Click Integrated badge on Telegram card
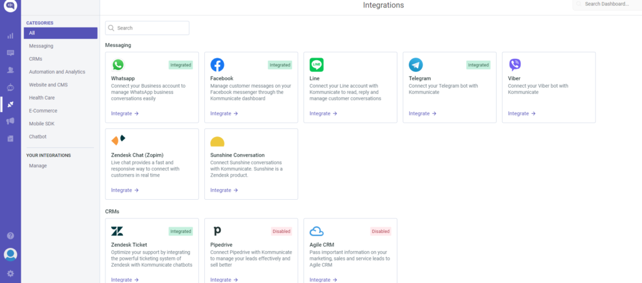 (x=478, y=65)
